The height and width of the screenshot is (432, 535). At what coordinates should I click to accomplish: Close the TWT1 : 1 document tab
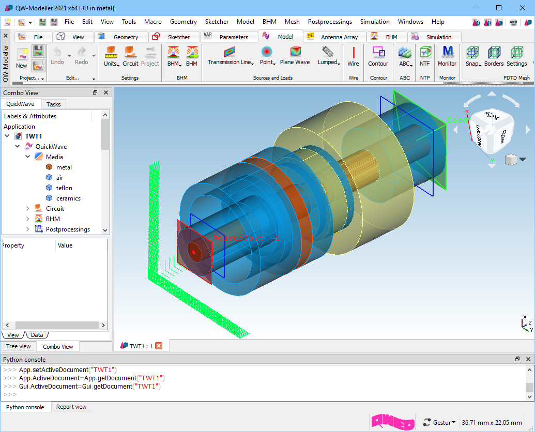point(159,346)
